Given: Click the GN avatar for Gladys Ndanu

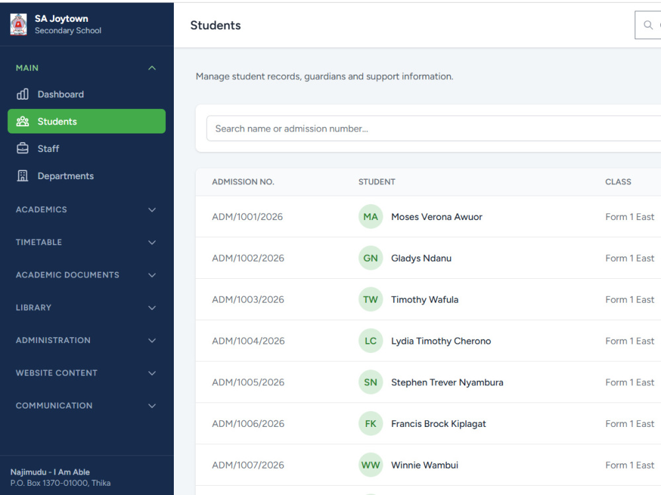Looking at the screenshot, I should (371, 258).
